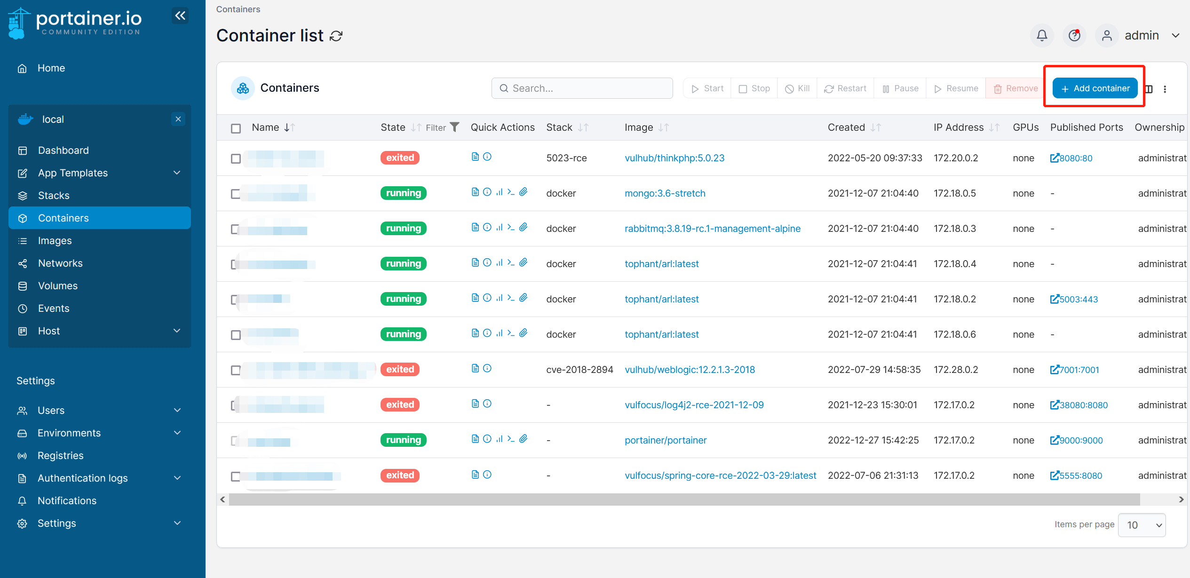Open Items per page dropdown
The width and height of the screenshot is (1190, 578).
pyautogui.click(x=1142, y=525)
